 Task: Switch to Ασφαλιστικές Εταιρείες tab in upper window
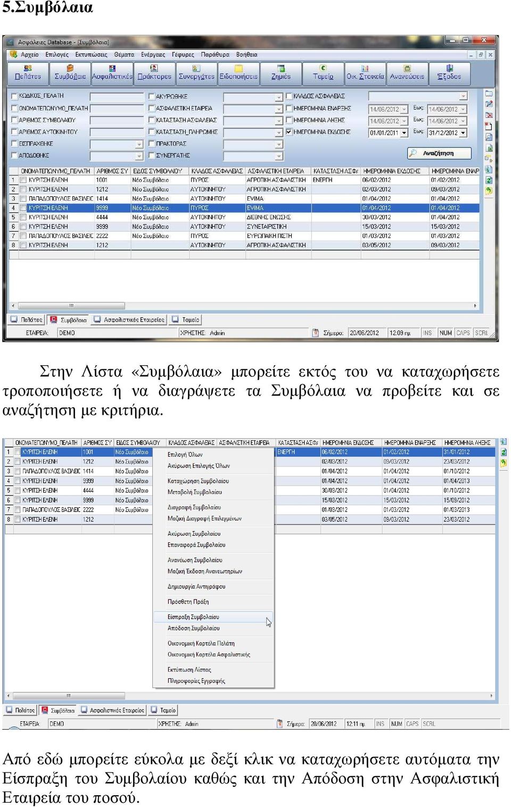pos(128,320)
